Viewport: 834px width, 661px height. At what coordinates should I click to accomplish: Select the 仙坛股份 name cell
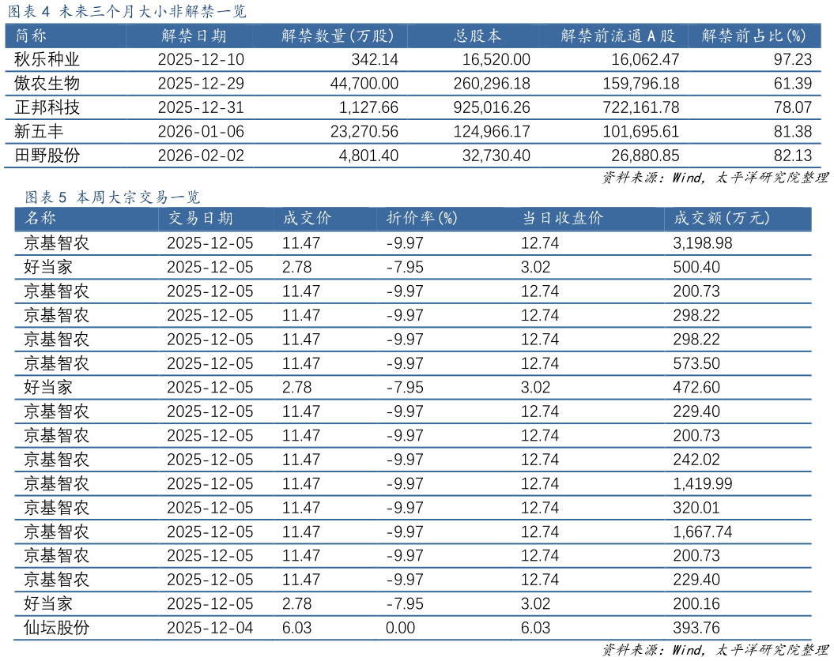click(56, 628)
